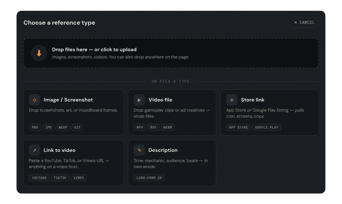Choose the Store link card title
Viewport: 342px width, 204px height.
point(253,100)
